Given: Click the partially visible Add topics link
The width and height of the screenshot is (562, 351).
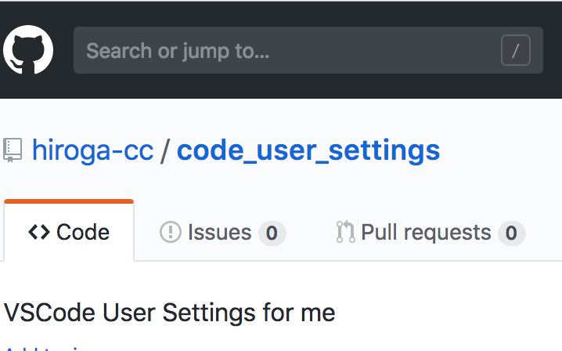Looking at the screenshot, I should [x=47, y=348].
